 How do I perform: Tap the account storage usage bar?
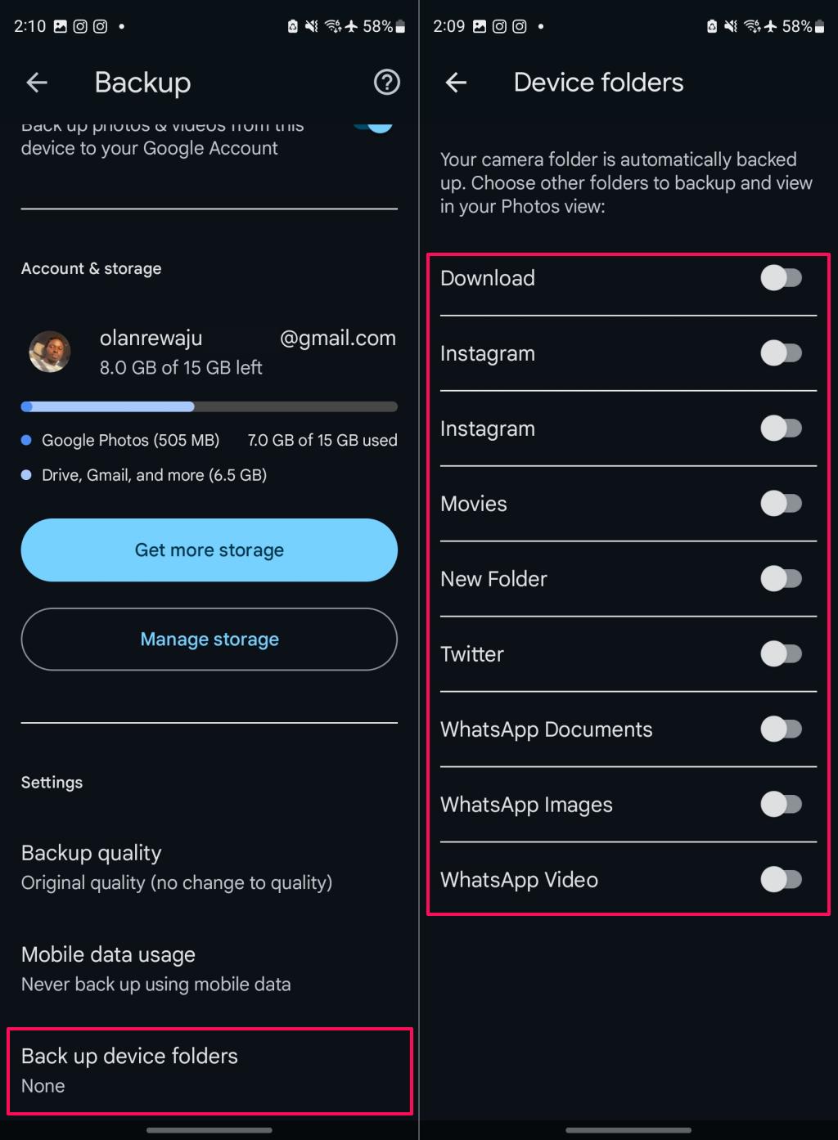(x=209, y=406)
